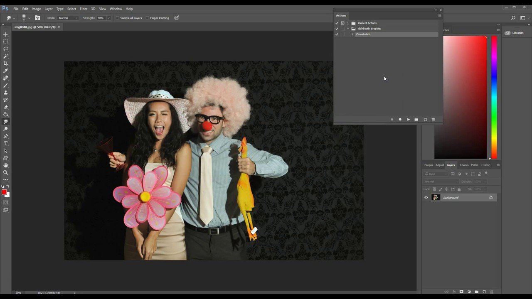The image size is (532, 299).
Task: Select the History Brush tool
Action: [x=6, y=100]
